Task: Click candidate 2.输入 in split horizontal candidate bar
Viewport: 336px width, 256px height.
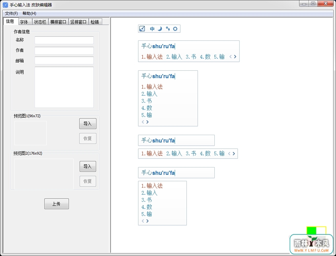Action: click(x=174, y=153)
